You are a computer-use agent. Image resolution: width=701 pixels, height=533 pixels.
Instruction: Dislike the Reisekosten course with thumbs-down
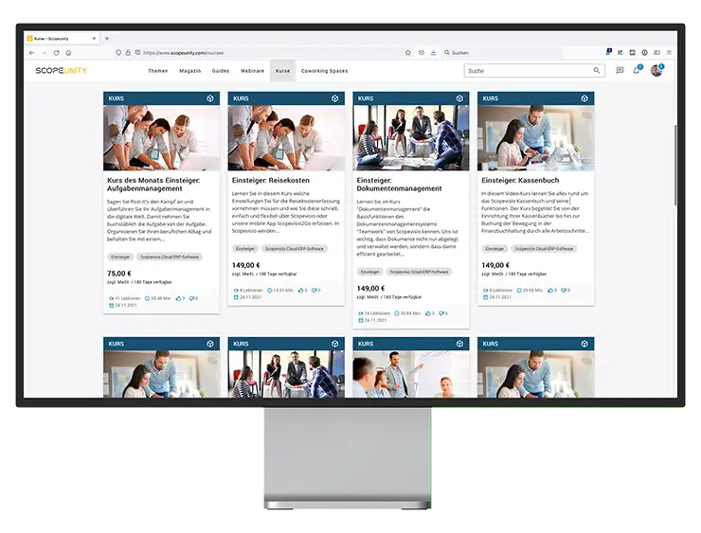pyautogui.click(x=315, y=291)
